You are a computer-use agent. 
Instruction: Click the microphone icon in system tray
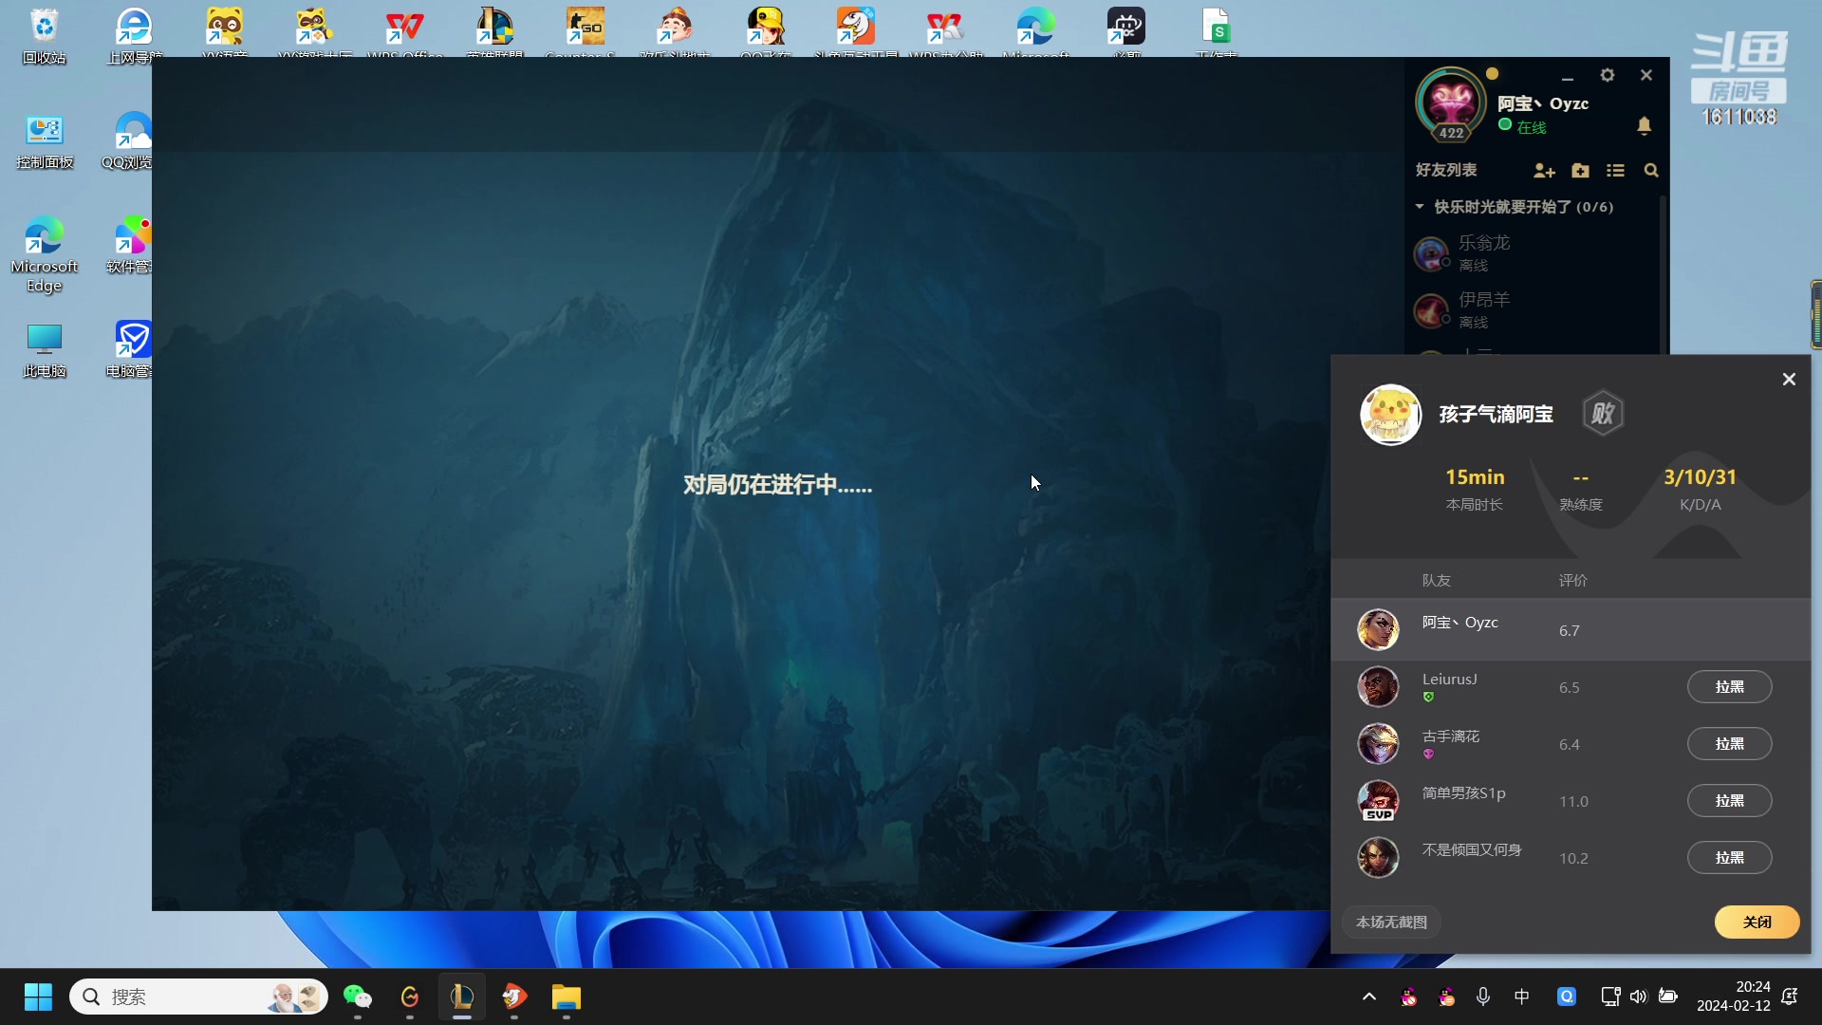(x=1483, y=997)
